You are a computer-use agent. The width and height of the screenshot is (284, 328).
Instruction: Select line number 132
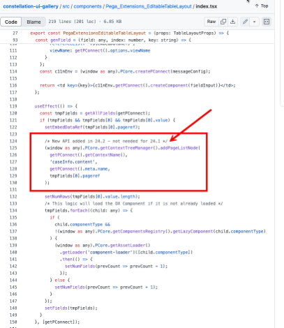[x=13, y=197]
